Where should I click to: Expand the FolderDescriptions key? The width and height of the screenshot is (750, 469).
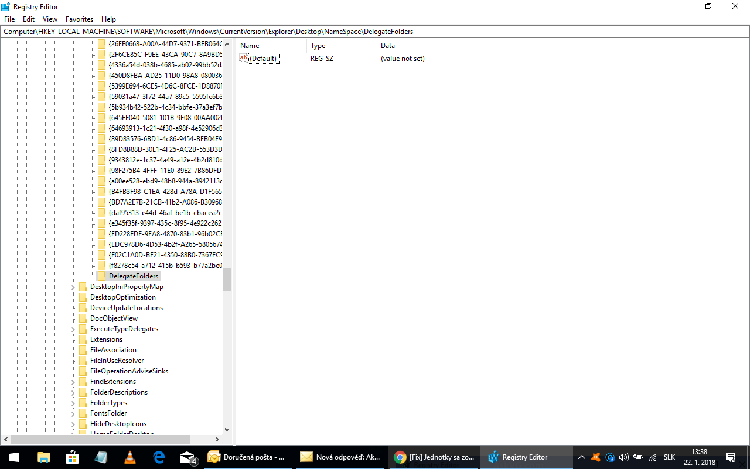tap(74, 392)
